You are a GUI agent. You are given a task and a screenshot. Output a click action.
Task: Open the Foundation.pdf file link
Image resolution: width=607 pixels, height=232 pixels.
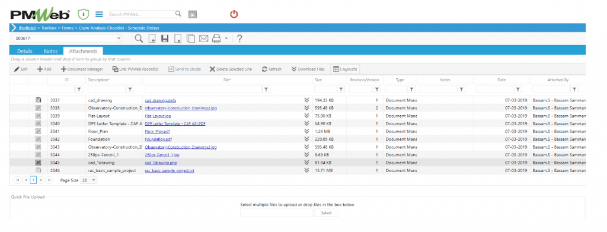coord(158,139)
